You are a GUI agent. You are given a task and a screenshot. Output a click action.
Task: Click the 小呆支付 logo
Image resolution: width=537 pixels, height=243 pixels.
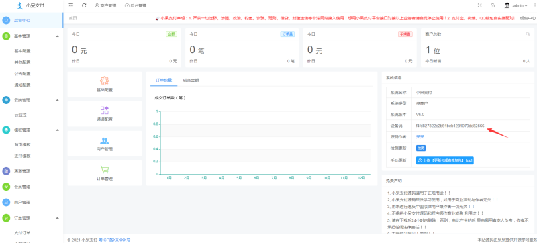(x=30, y=5)
